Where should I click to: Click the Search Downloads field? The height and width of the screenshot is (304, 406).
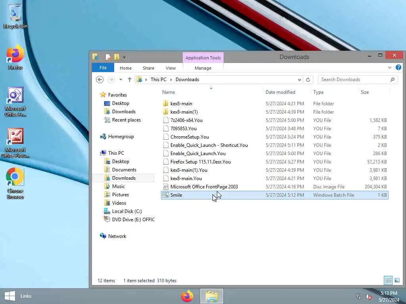(358, 80)
